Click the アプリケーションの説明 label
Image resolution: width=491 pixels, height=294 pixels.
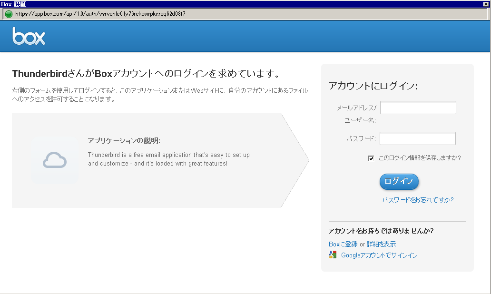(124, 141)
